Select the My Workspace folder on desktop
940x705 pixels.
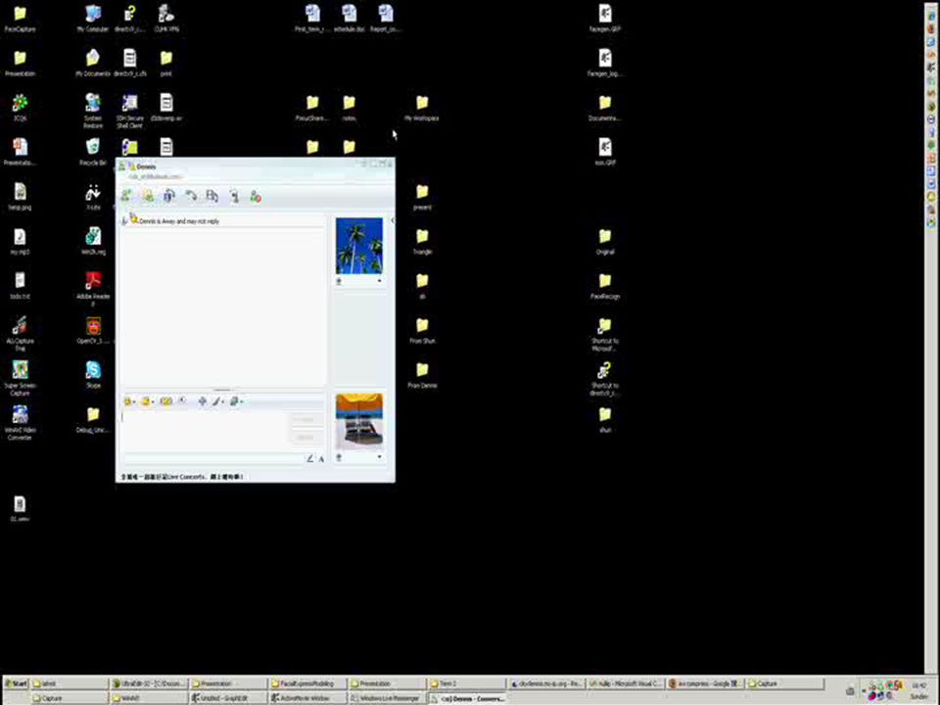click(x=422, y=108)
